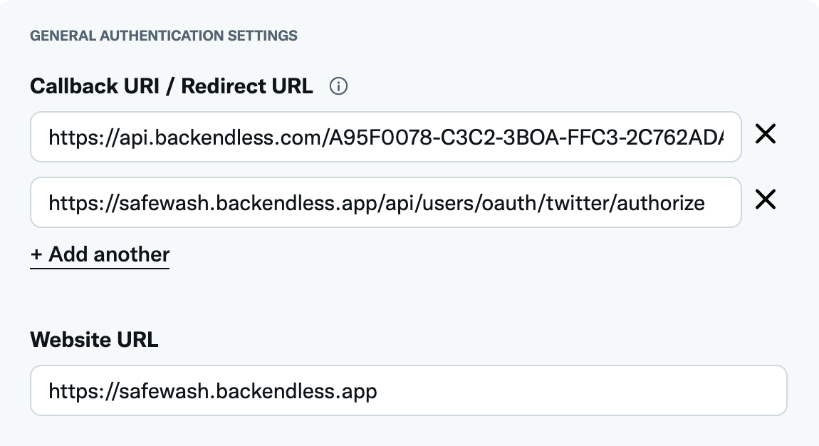Click into the safewash oauth authorize URL field
The image size is (819, 446).
click(385, 203)
